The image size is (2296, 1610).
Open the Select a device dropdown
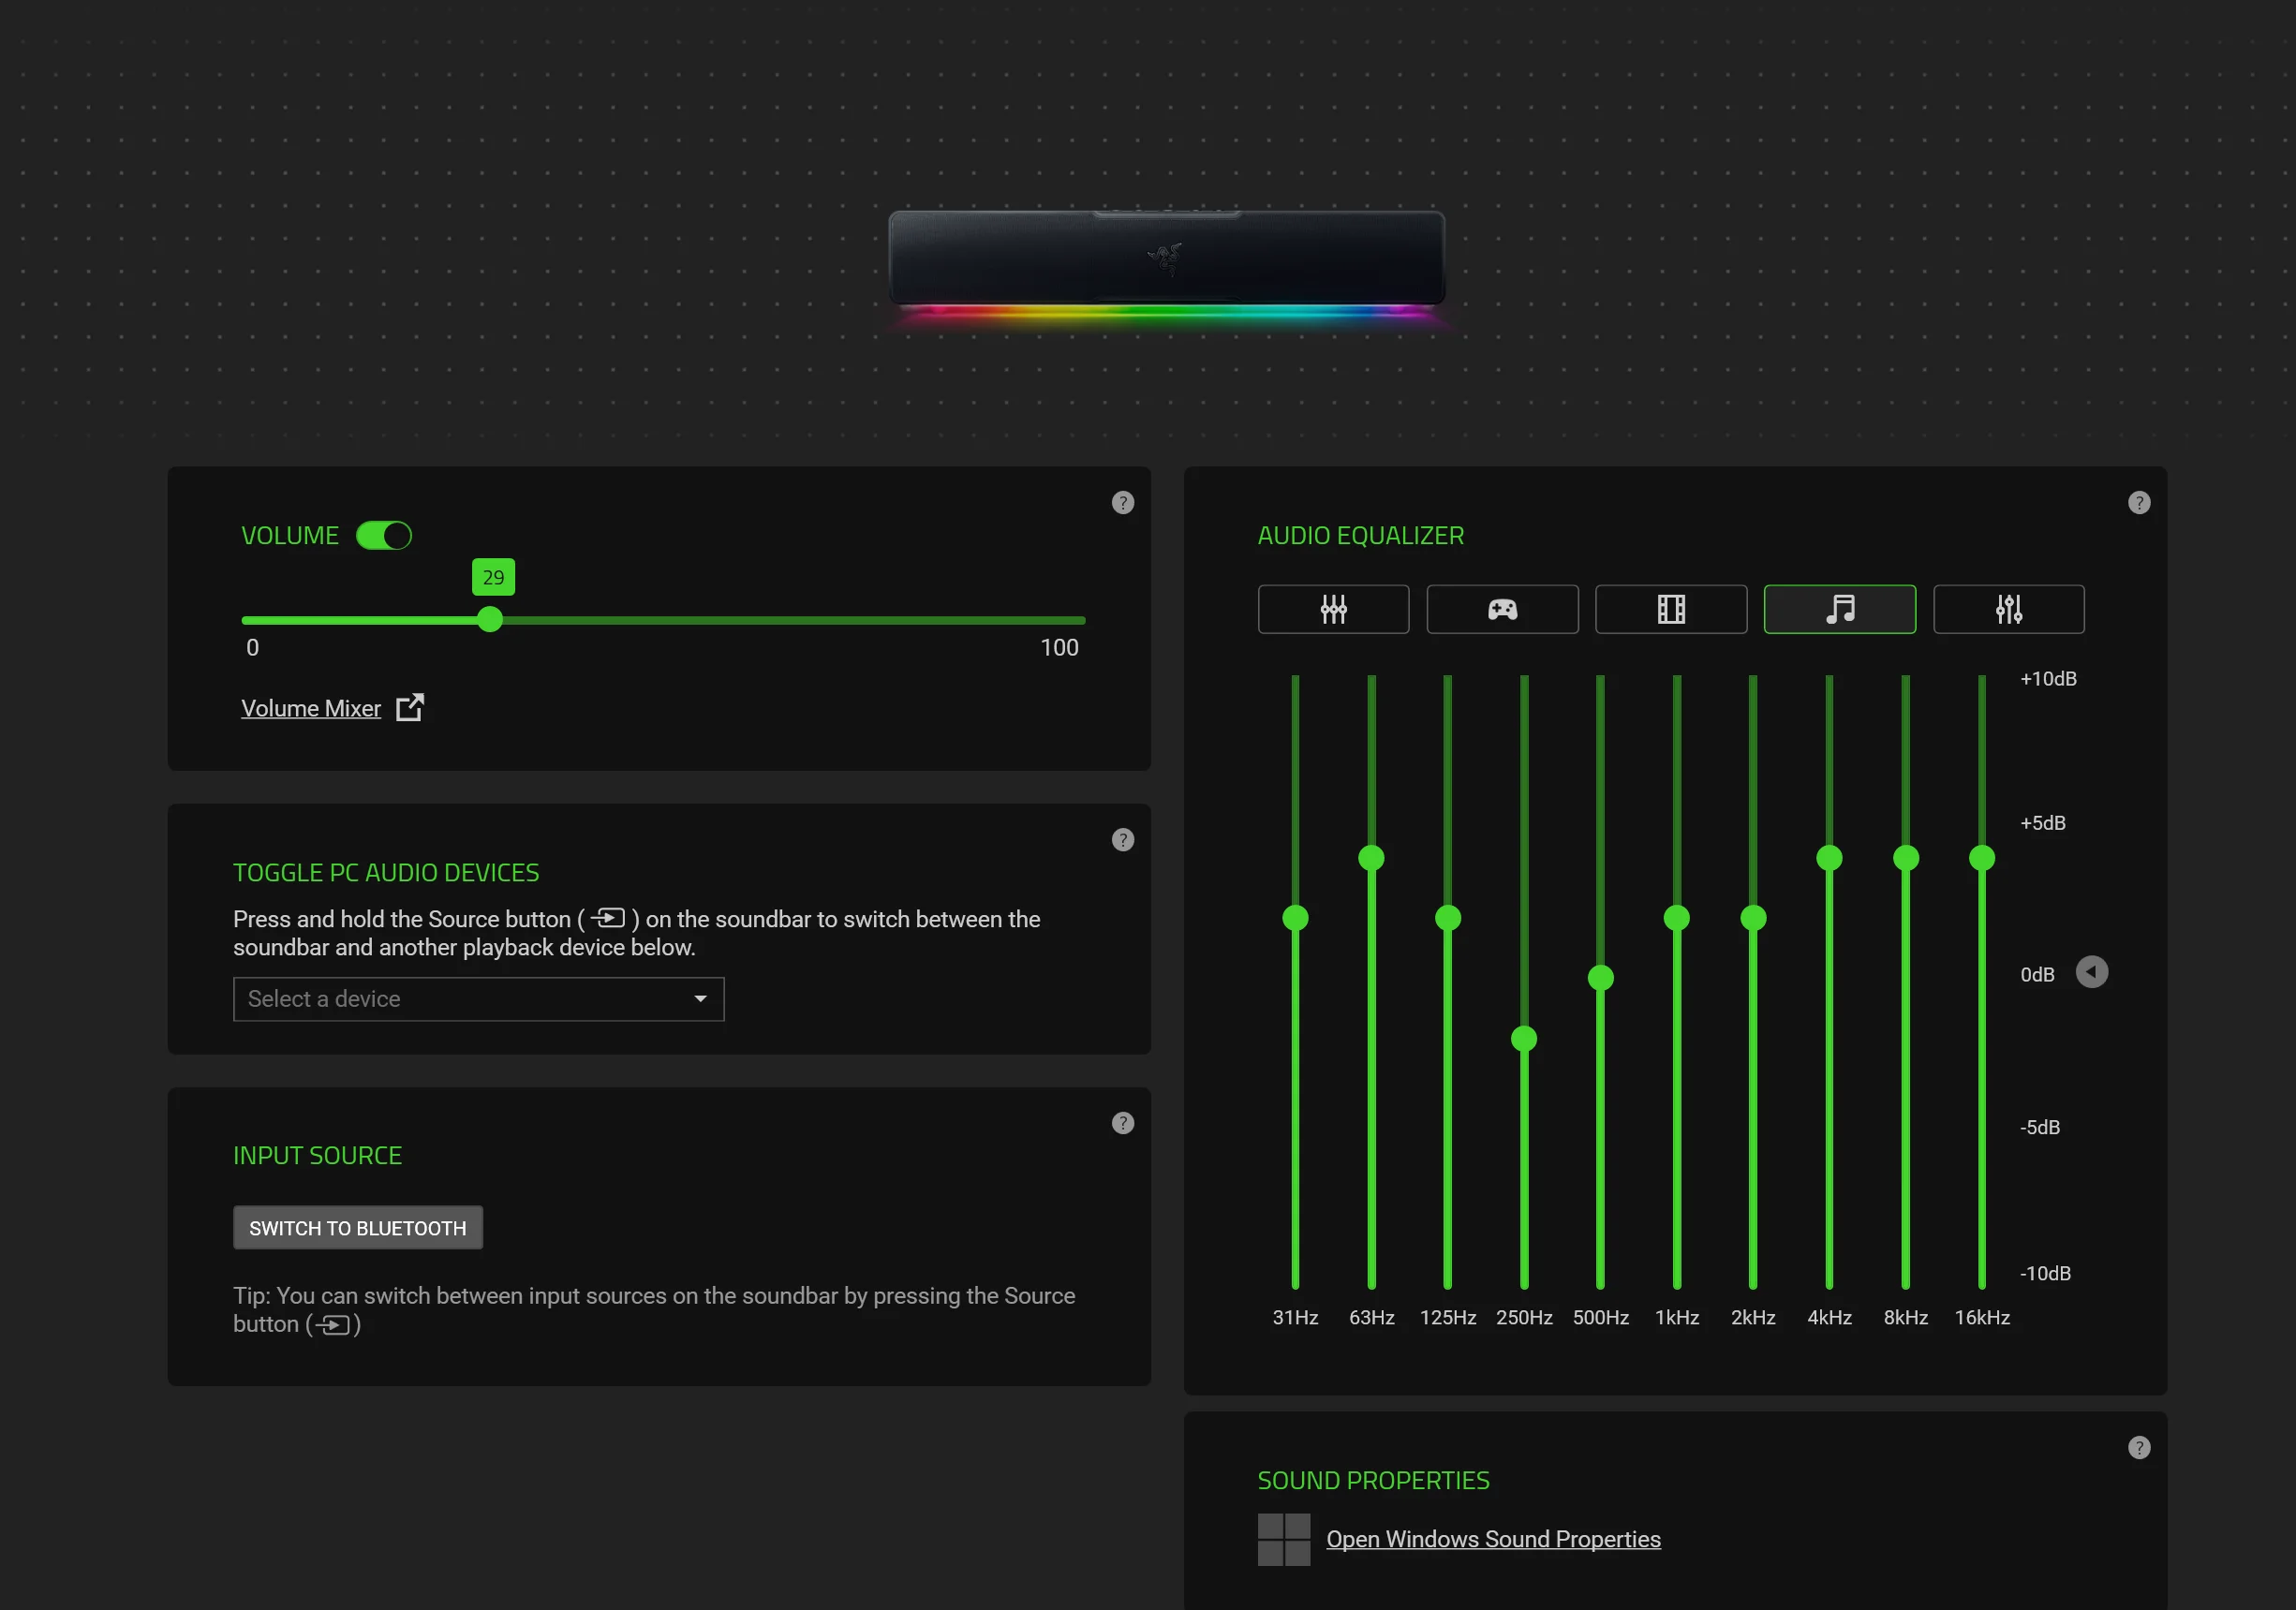pos(478,999)
